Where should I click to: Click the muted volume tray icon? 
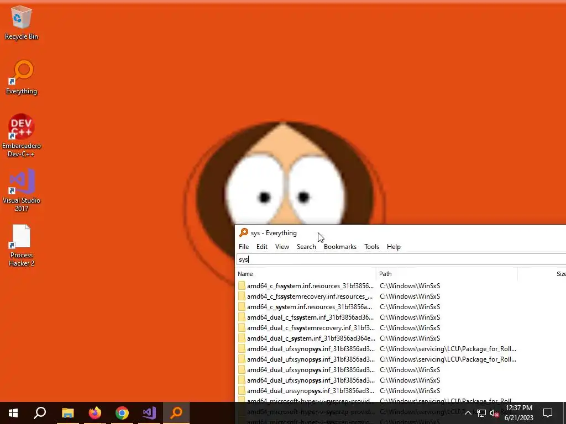pos(494,413)
